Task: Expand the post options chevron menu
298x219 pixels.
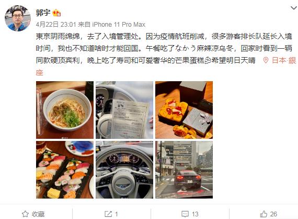Action: 294,8
